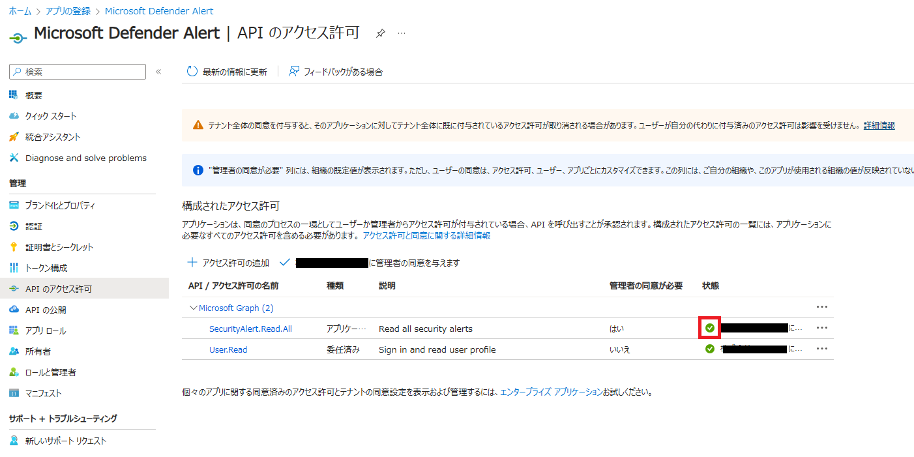Click the はい value in SecurityAlert row

pos(616,329)
